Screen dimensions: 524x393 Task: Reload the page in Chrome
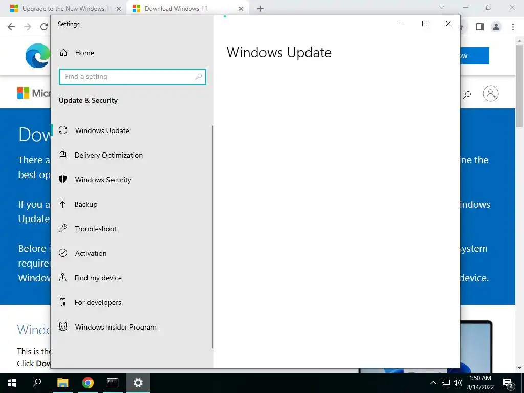[44, 27]
